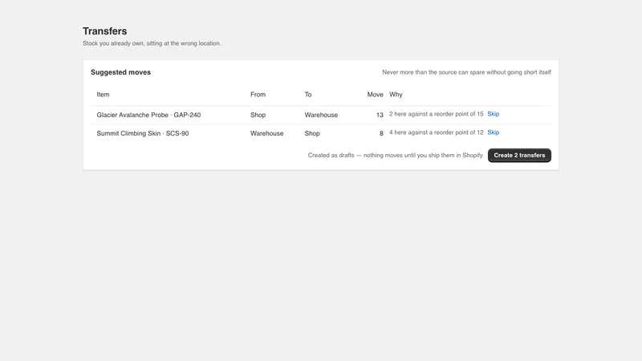Click the Why column header

pyautogui.click(x=396, y=95)
